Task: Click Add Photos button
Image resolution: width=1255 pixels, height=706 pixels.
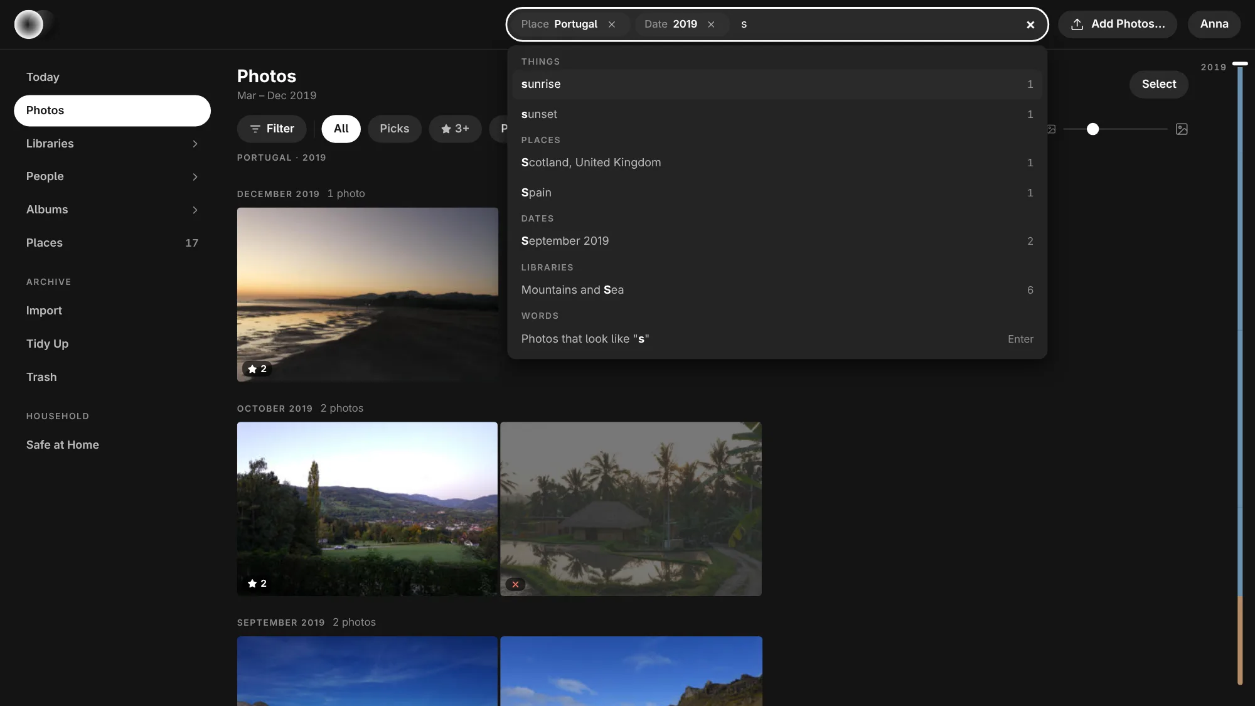Action: (x=1118, y=24)
